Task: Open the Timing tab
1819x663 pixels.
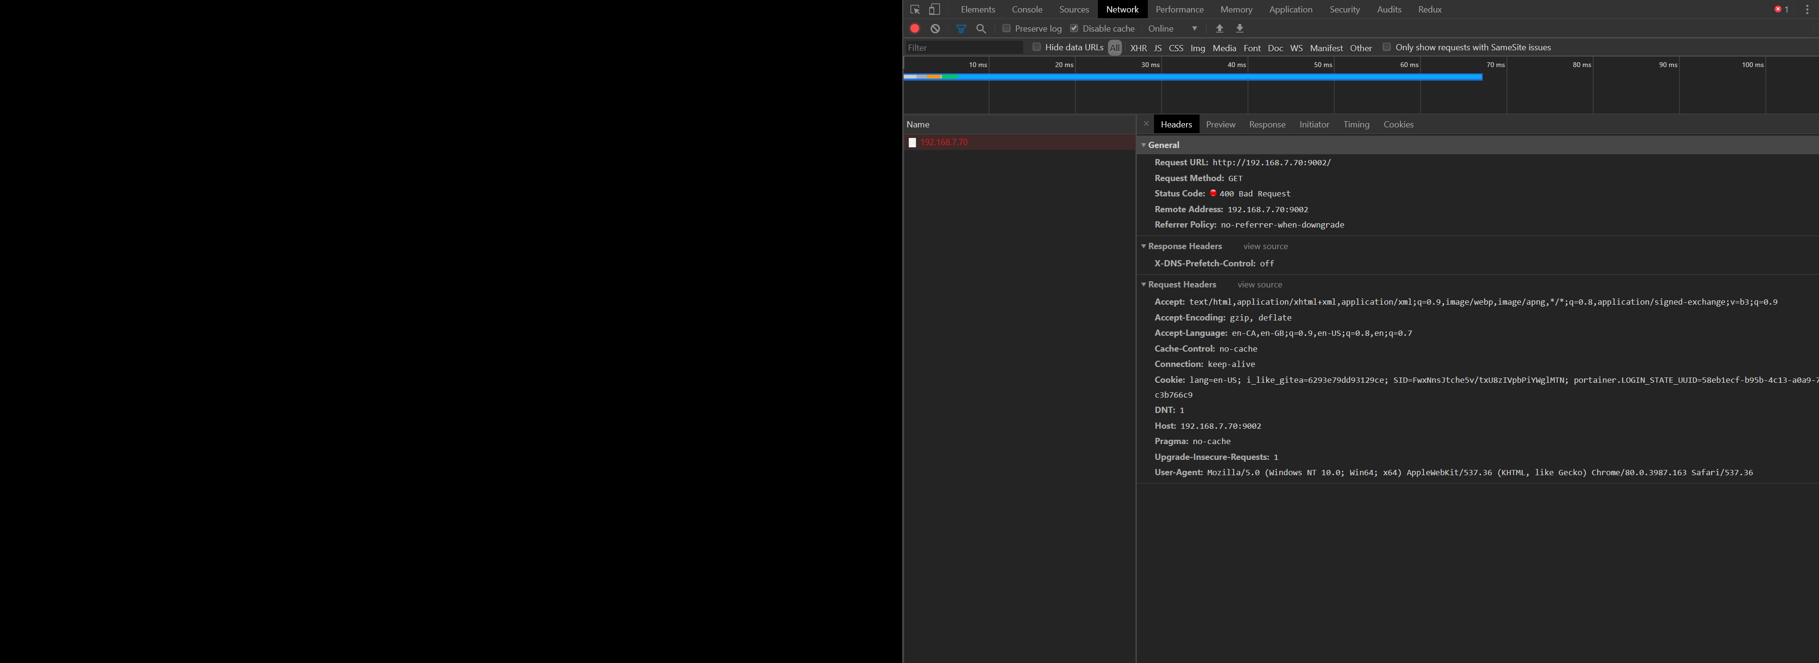Action: tap(1355, 124)
